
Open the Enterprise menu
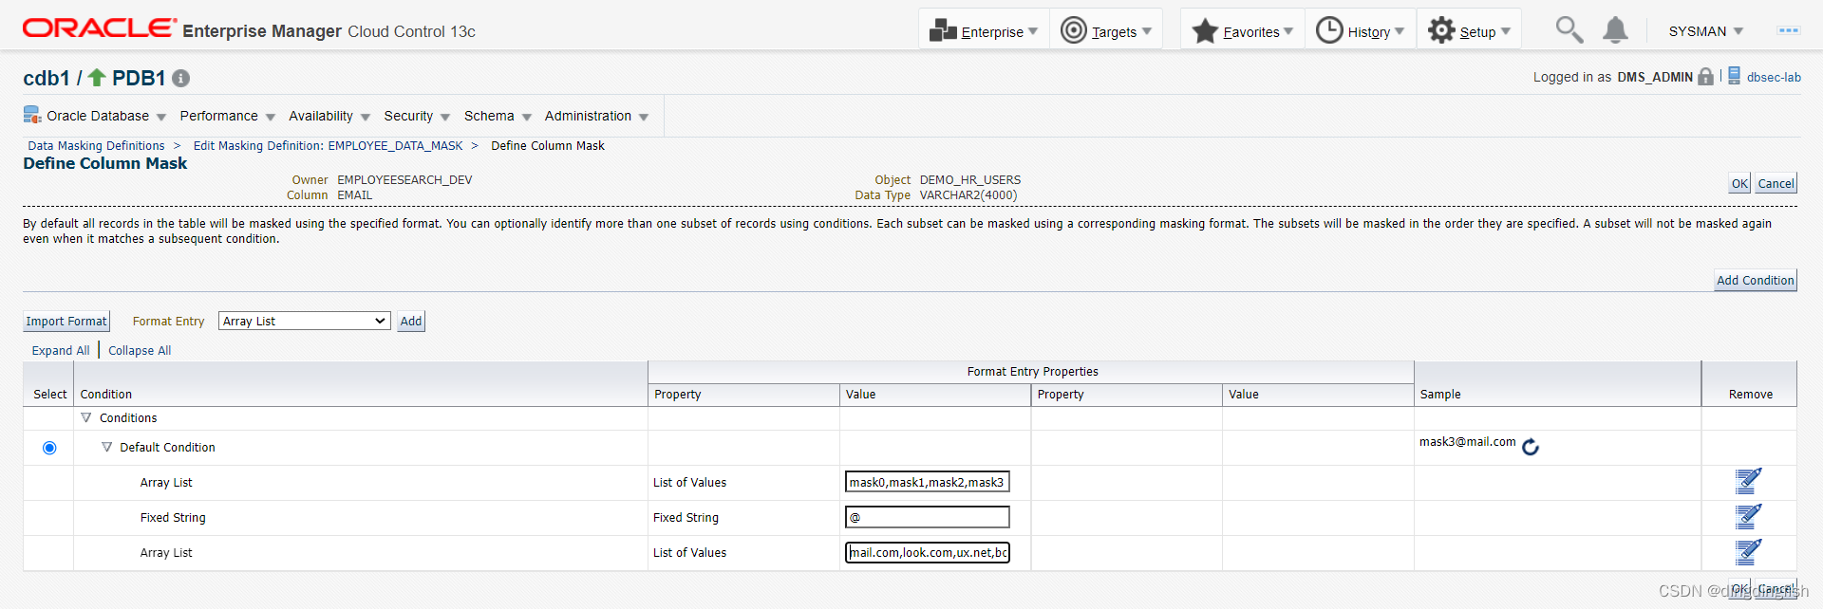point(984,30)
